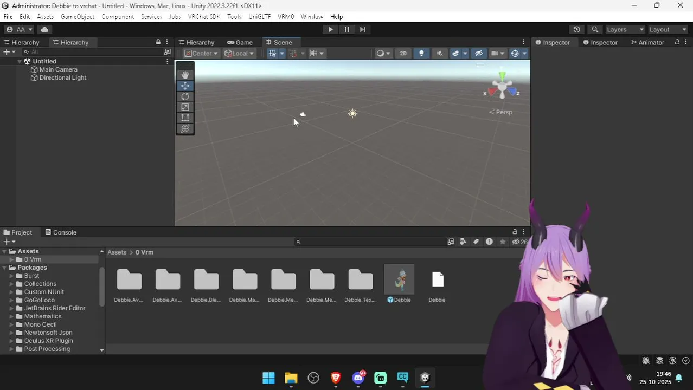Select the Move tool in scene toolbar
This screenshot has height=390, width=693.
click(x=185, y=86)
